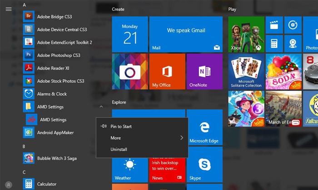Click the Android AppMaker label
The width and height of the screenshot is (318, 190).
click(55, 133)
